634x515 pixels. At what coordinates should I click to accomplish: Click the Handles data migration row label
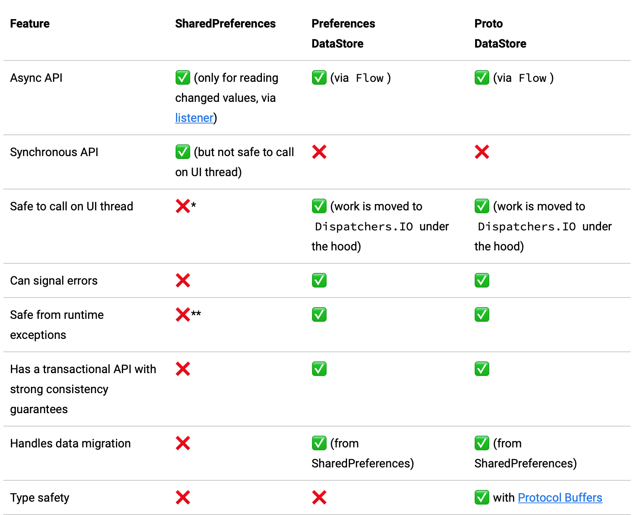tap(70, 443)
